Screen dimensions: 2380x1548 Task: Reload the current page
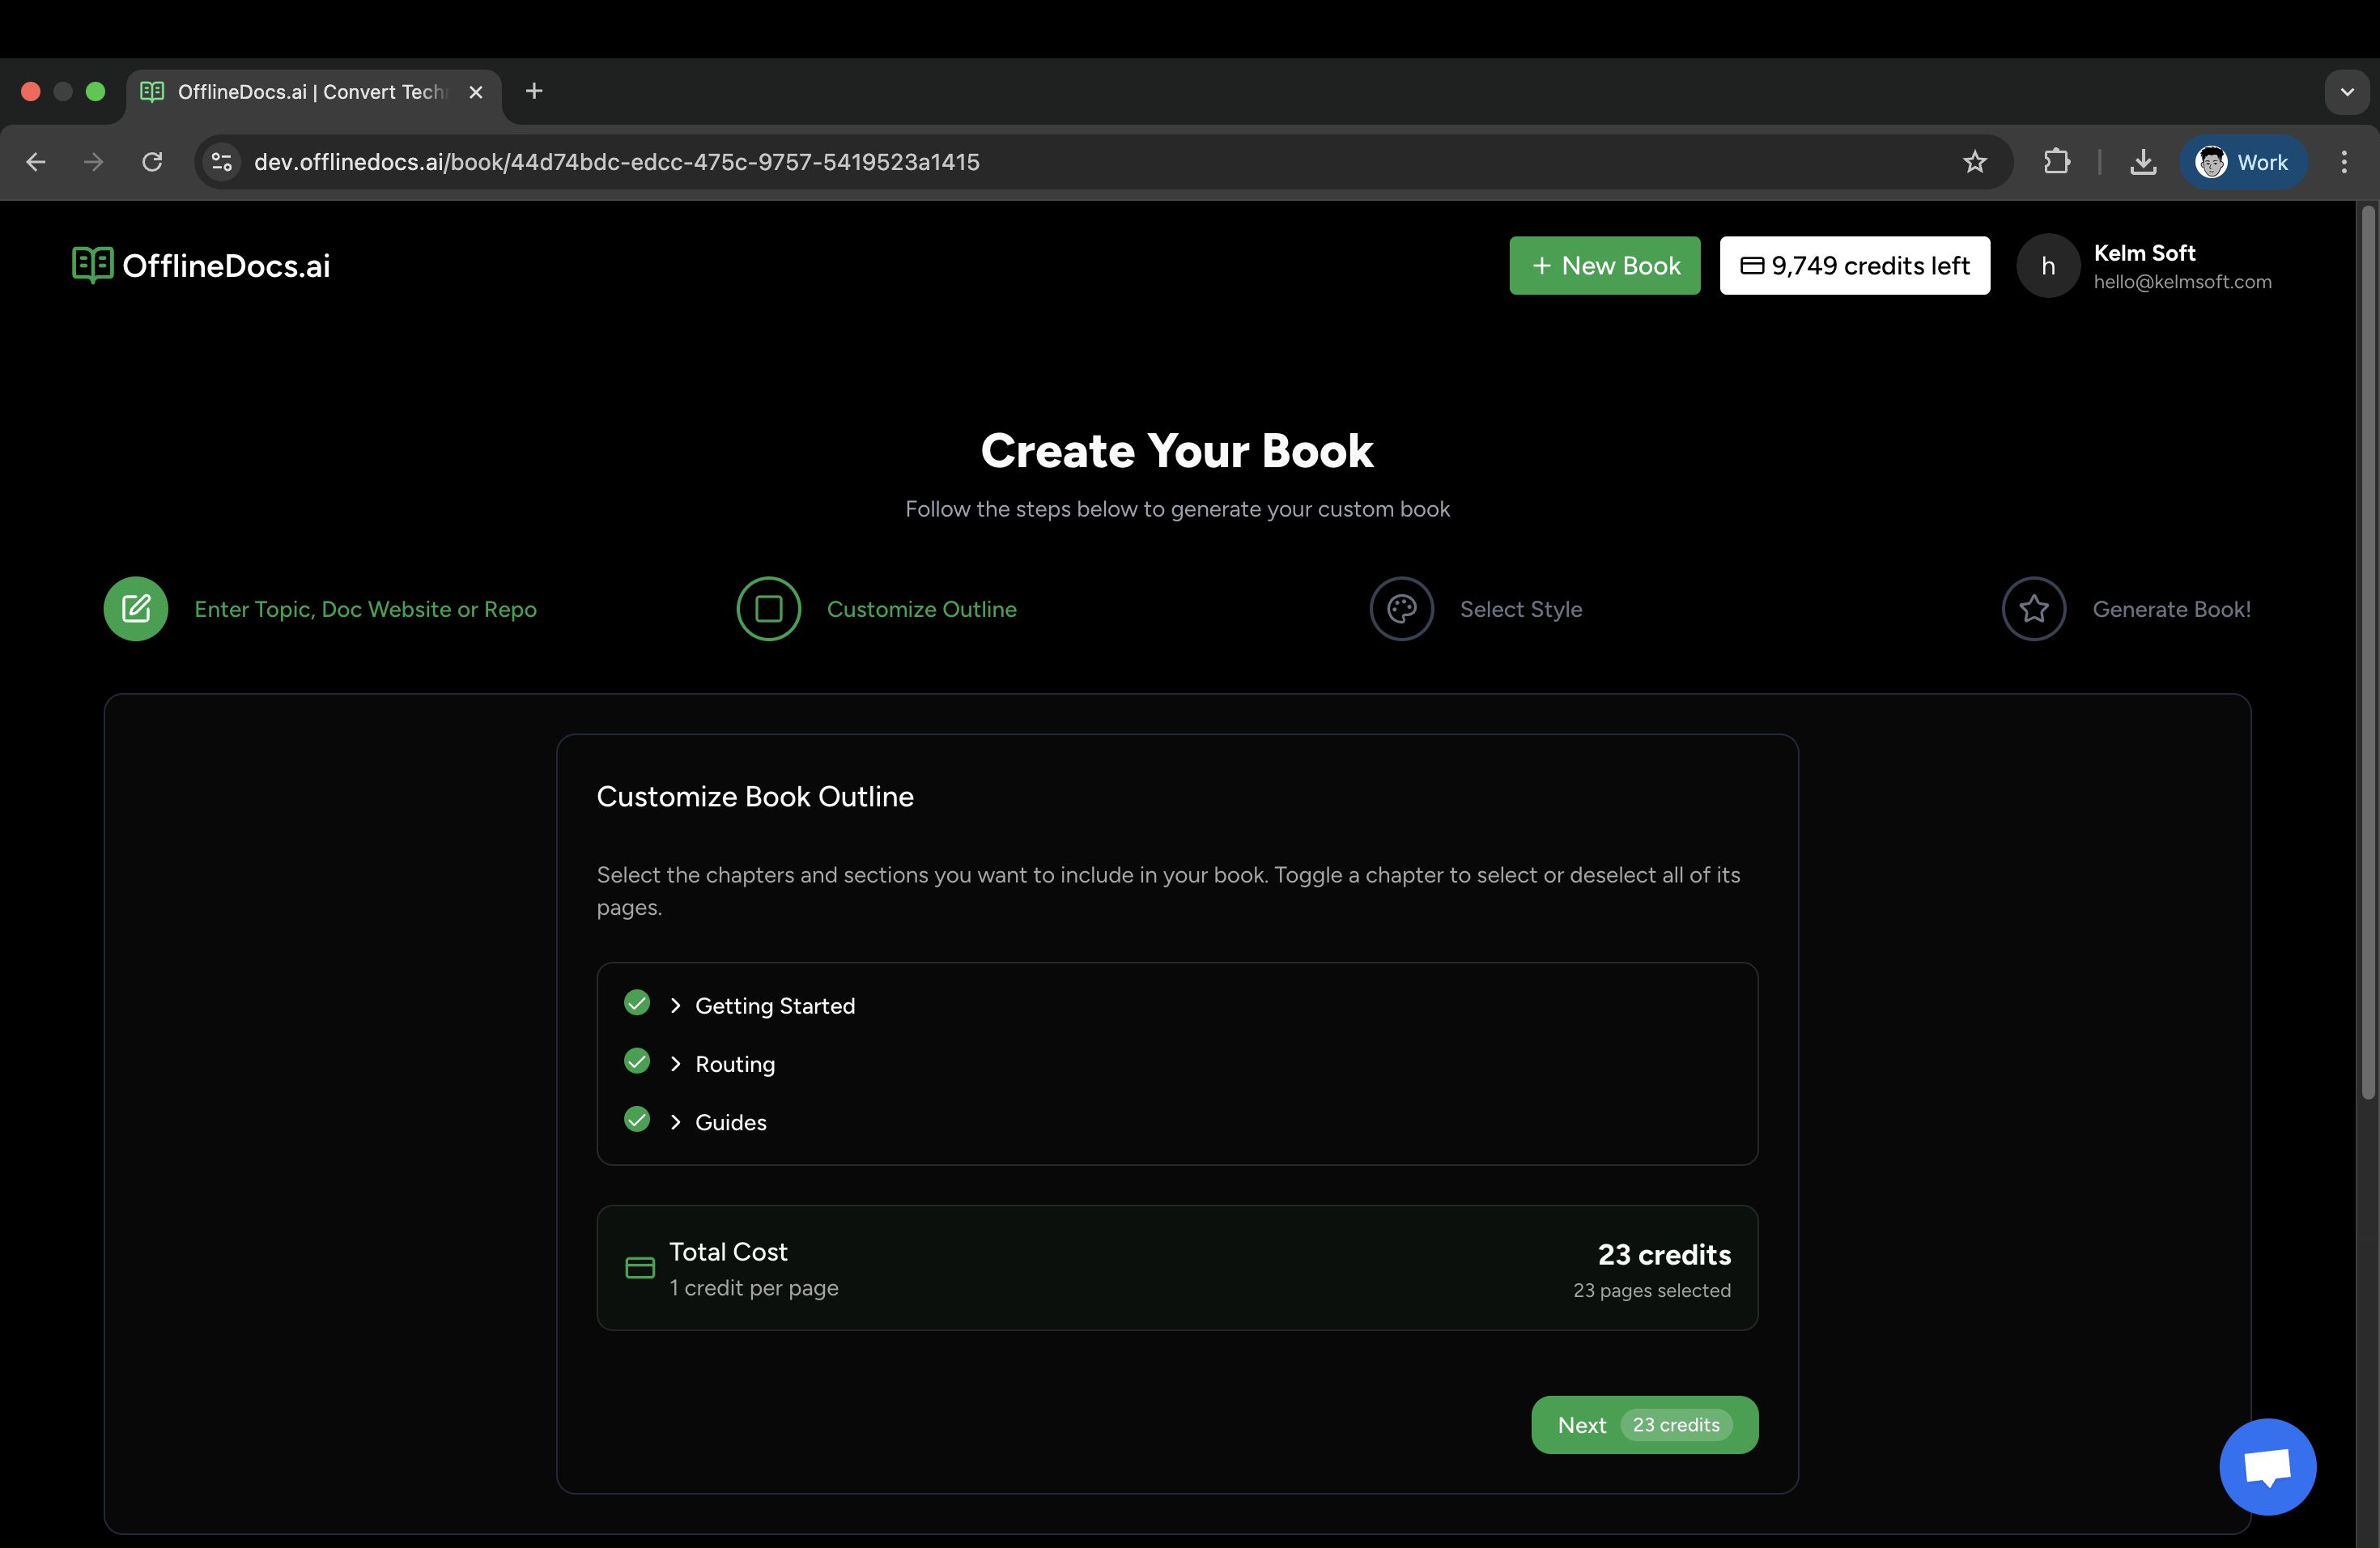(x=151, y=162)
